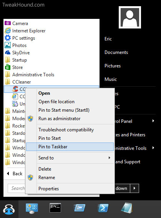Screen dimensions: 161x218
Task: Open the Administrative Tools folder
Action: 30,74
